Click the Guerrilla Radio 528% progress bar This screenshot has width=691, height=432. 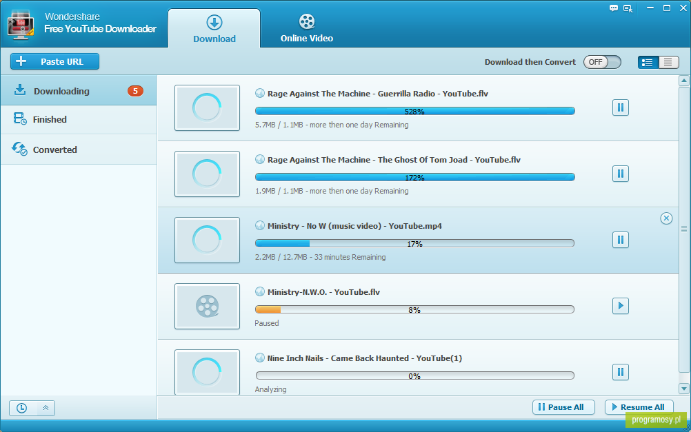click(414, 111)
